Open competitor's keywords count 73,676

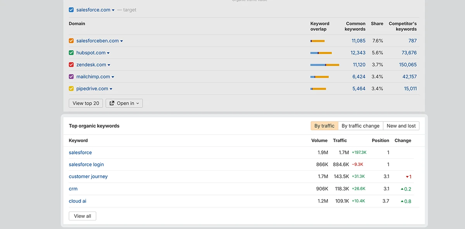[409, 53]
